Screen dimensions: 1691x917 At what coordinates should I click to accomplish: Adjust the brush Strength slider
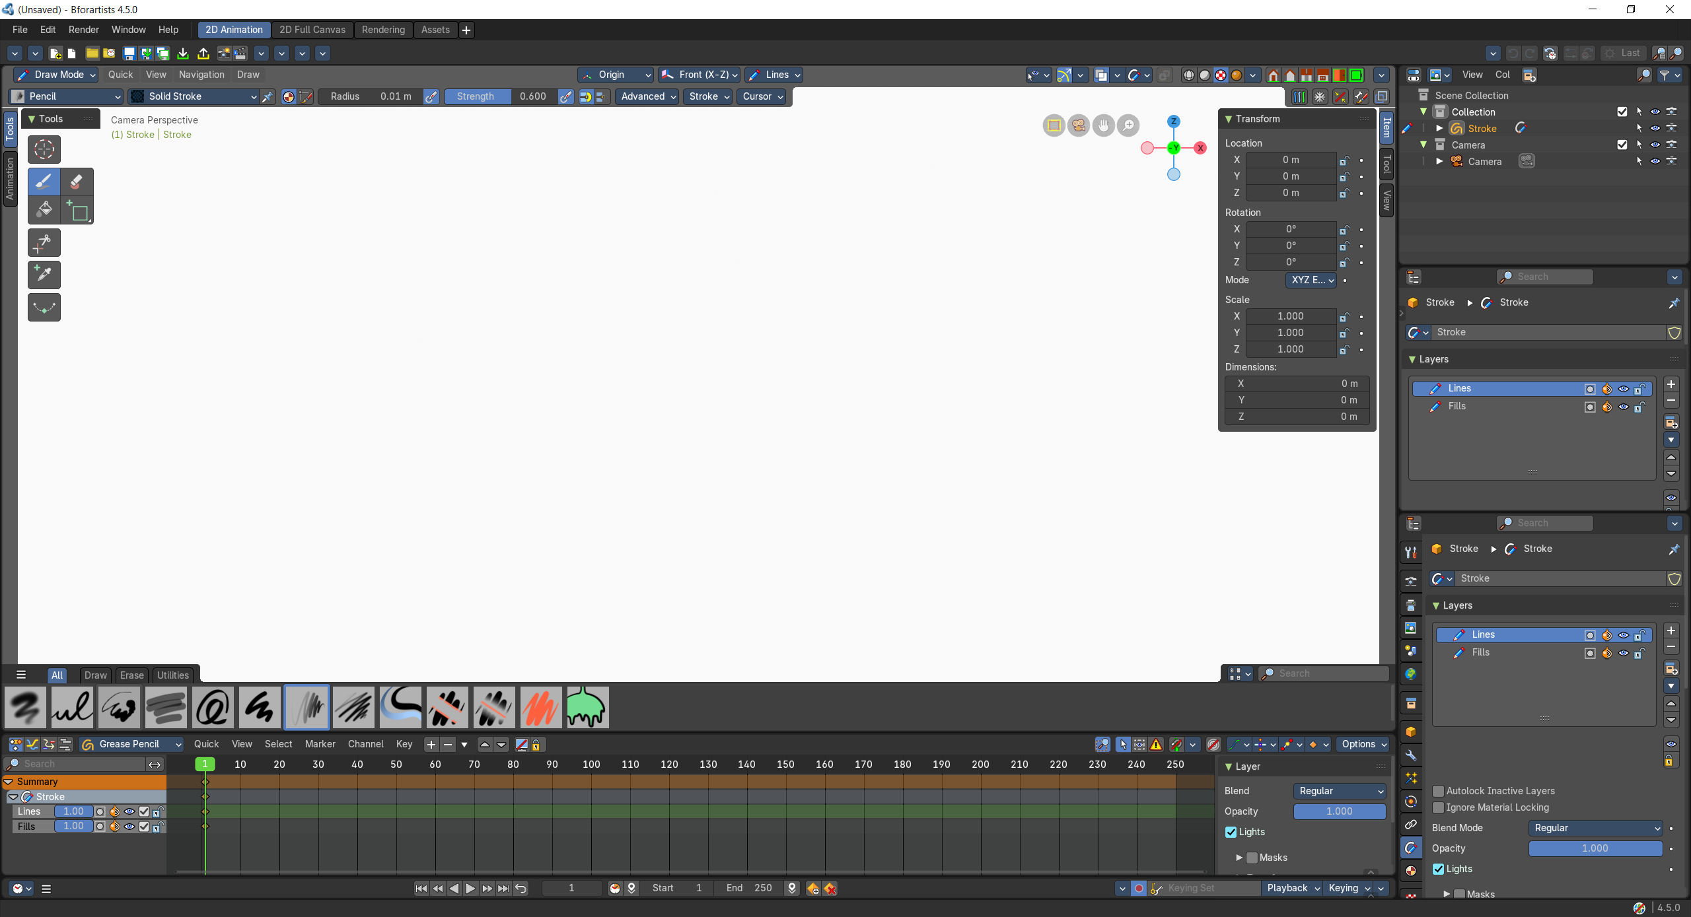point(501,96)
